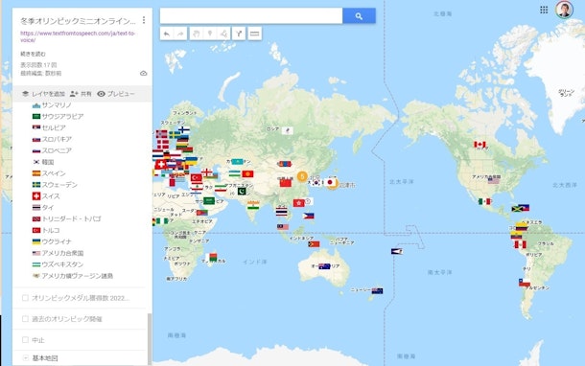585x366 pixels.
Task: Open the map title options menu
Action: tap(144, 20)
